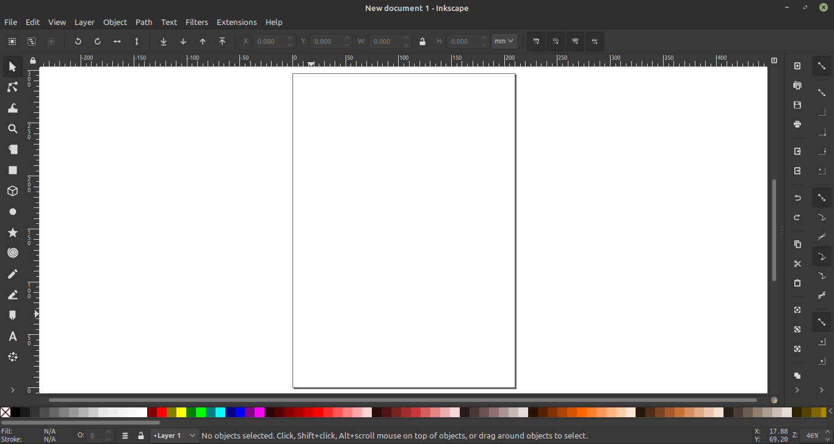Click the no-color X swatch
The image size is (834, 444).
click(x=5, y=412)
